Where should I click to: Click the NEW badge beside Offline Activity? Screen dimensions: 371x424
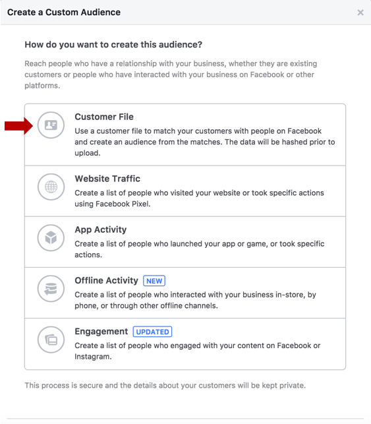(x=154, y=281)
